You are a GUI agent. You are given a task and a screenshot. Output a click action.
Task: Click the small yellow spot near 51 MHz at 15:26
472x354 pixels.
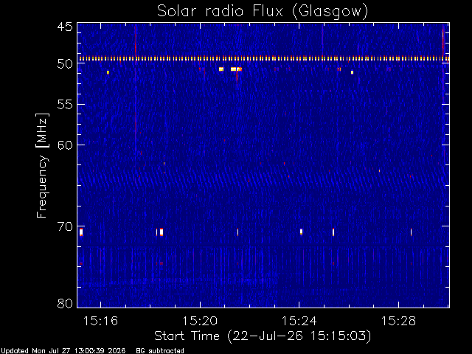[x=352, y=72]
